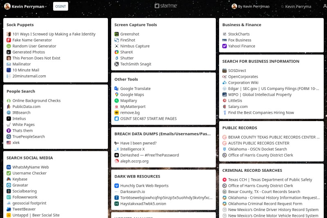Click the Fake Name Generator icon
The width and height of the screenshot is (327, 218).
point(9,40)
